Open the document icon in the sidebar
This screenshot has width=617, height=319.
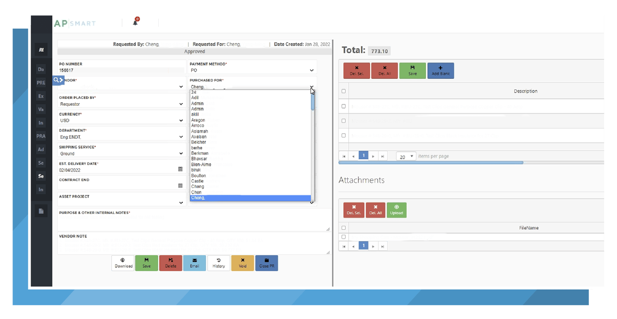click(x=41, y=211)
